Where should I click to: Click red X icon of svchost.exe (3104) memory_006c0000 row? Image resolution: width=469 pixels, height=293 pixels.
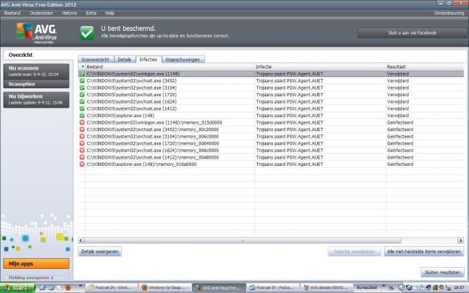[x=82, y=136]
